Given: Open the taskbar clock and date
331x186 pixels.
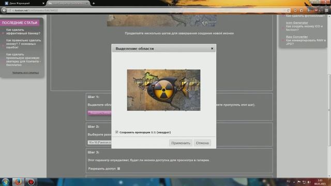Looking at the screenshot, I should pos(320,182).
